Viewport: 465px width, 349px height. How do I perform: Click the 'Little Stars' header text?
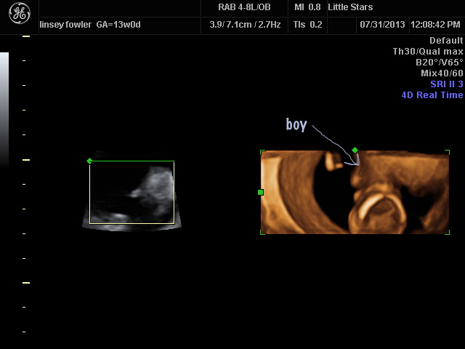pos(350,7)
